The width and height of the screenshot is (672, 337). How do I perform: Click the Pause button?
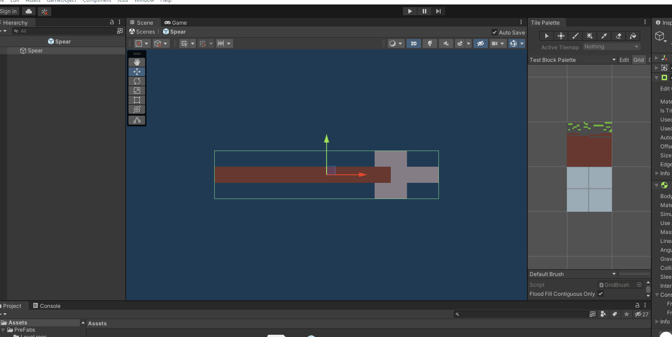[x=424, y=11]
